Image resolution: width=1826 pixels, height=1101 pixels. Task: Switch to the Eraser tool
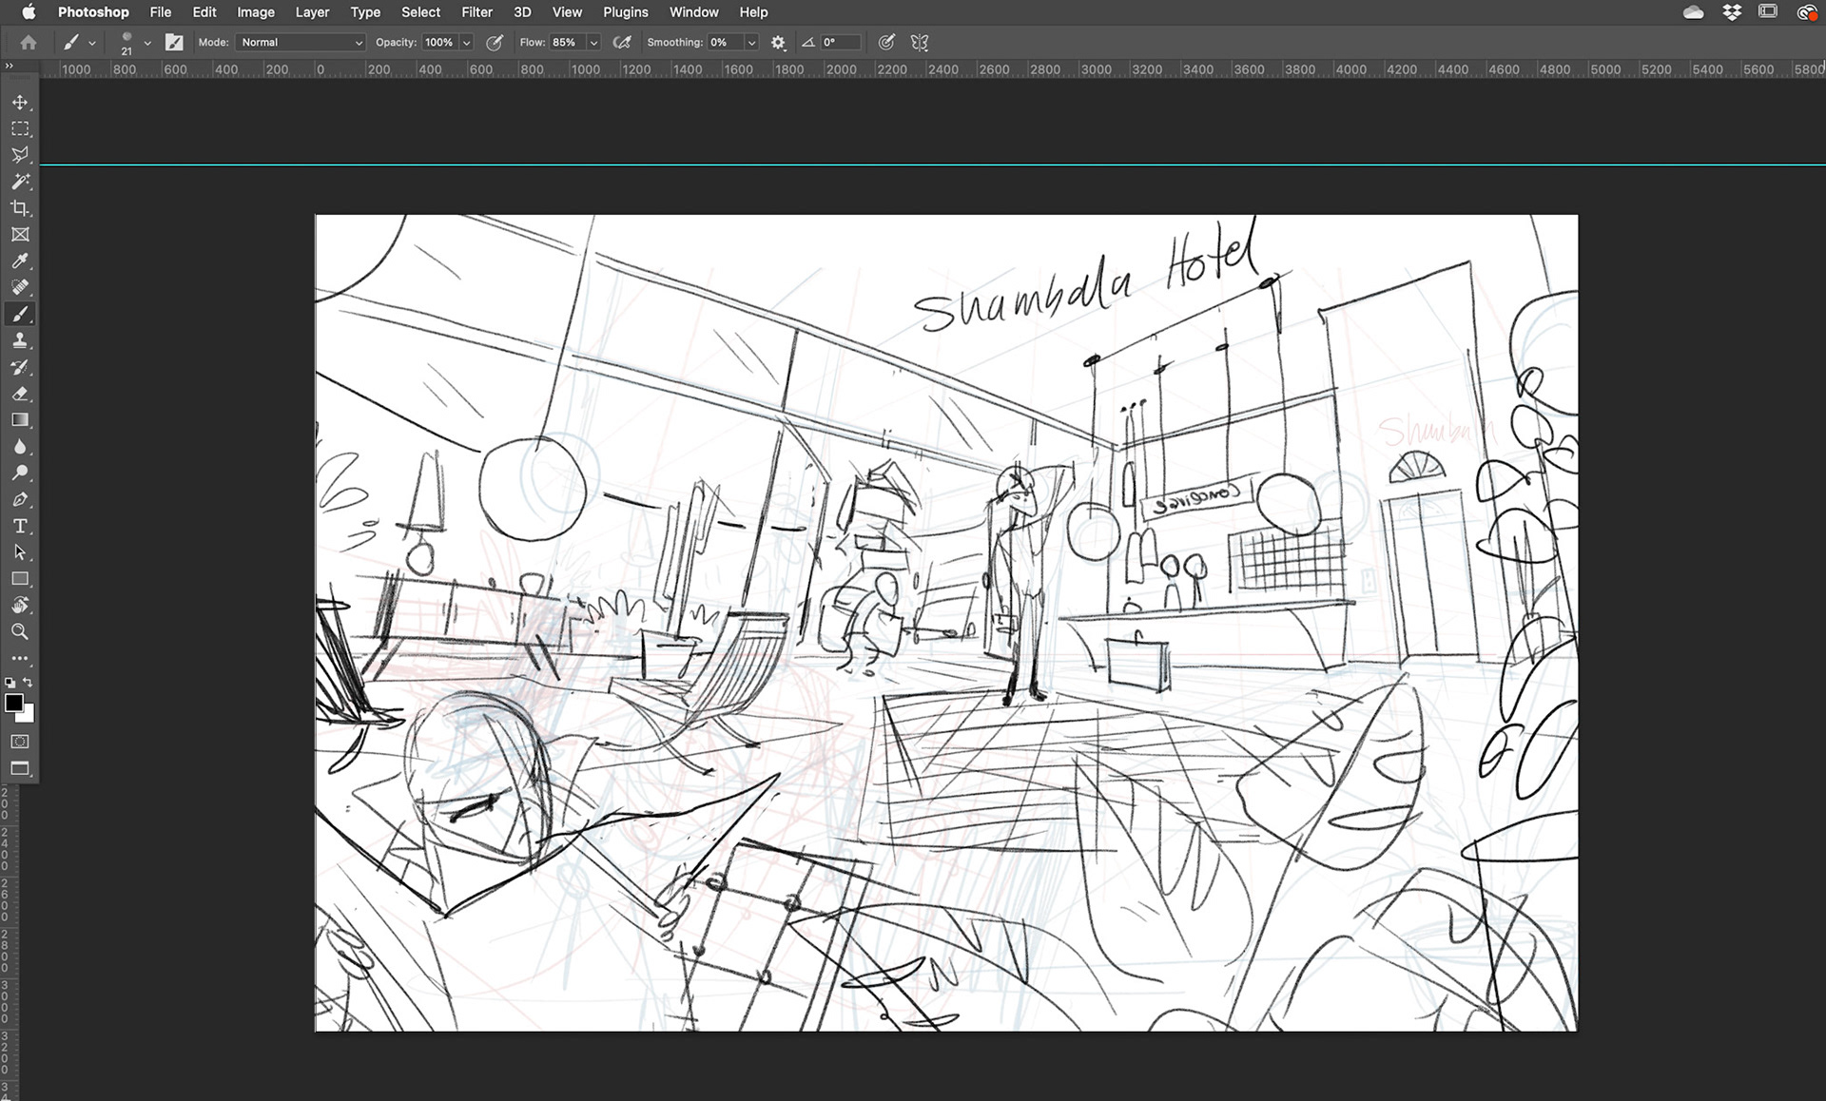[21, 394]
